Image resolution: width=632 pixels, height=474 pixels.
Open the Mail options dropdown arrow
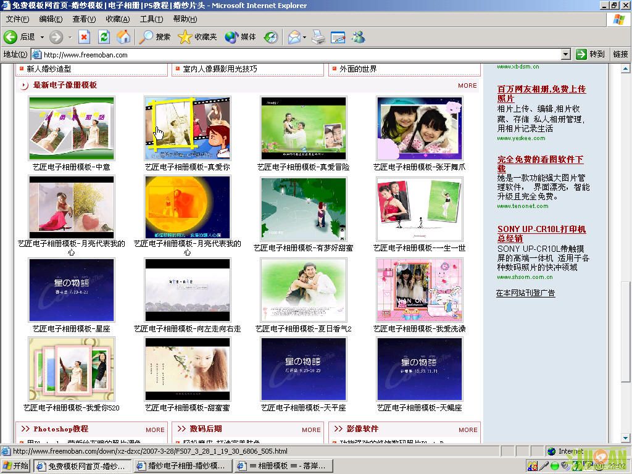[304, 37]
